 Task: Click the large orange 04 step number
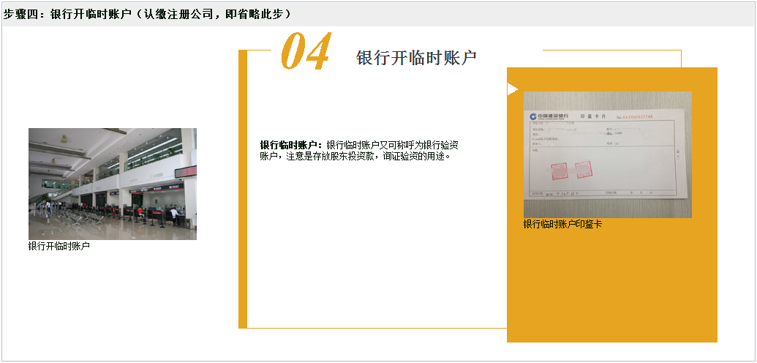(306, 53)
